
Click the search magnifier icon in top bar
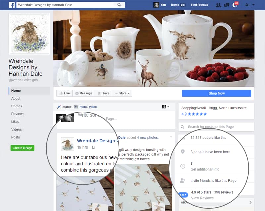[x=119, y=5]
